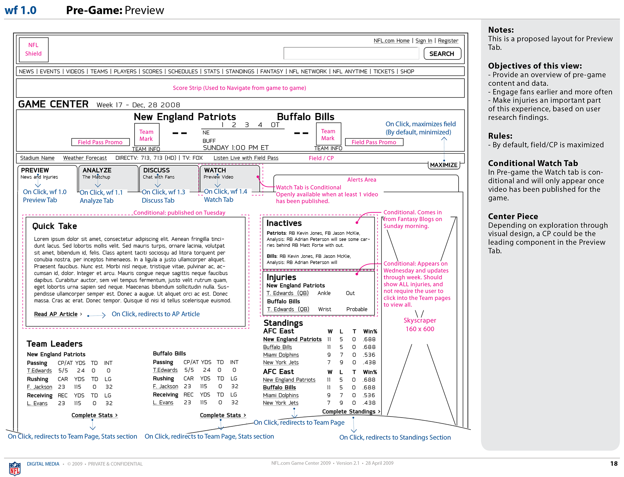This screenshot has width=624, height=477.
Task: Open the FANTASY menu item
Action: (x=271, y=71)
